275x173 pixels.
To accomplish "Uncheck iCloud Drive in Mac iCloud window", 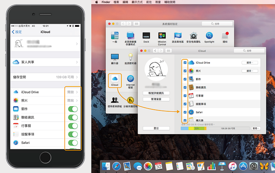I will [185, 63].
